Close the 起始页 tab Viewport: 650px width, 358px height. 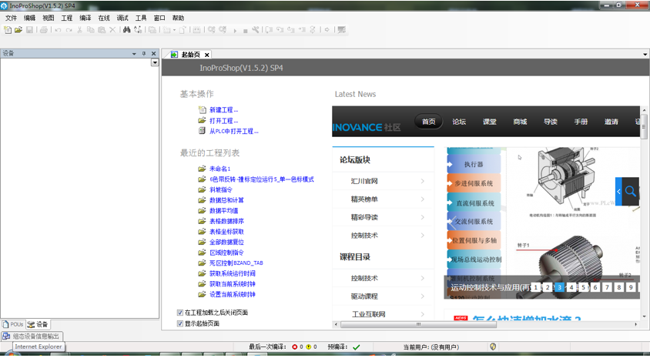(207, 55)
